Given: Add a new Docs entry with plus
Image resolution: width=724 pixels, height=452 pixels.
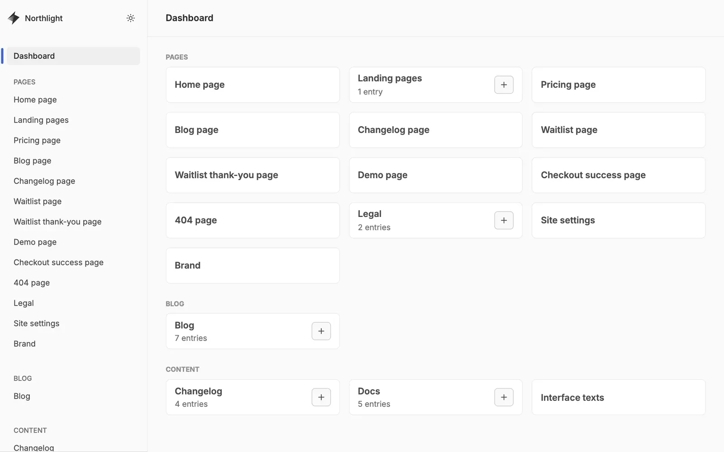Looking at the screenshot, I should tap(504, 397).
